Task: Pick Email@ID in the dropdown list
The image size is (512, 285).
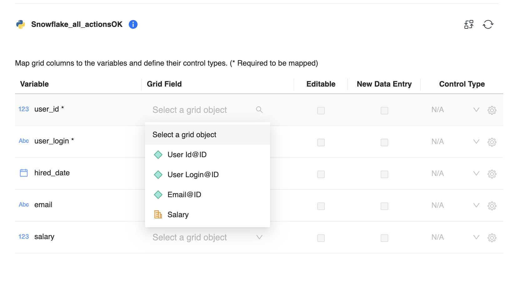Action: coord(184,195)
